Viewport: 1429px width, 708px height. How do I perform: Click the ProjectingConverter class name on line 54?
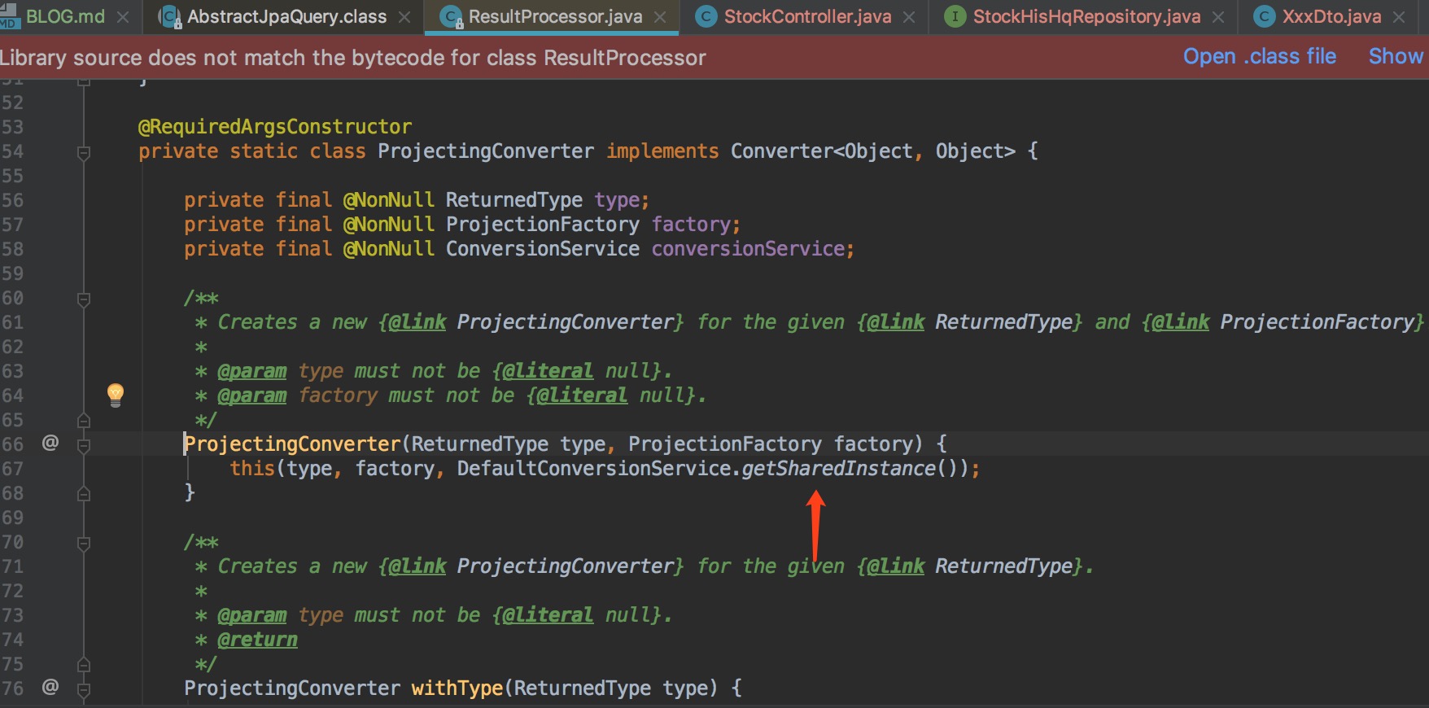pyautogui.click(x=486, y=151)
